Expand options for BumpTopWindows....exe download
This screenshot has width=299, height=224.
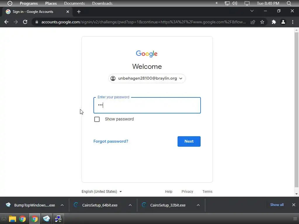coord(62,205)
